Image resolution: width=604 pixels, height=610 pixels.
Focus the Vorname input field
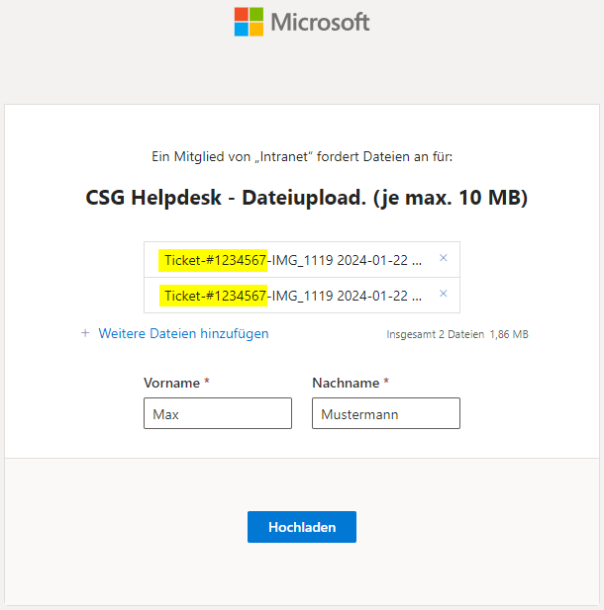pyautogui.click(x=218, y=413)
